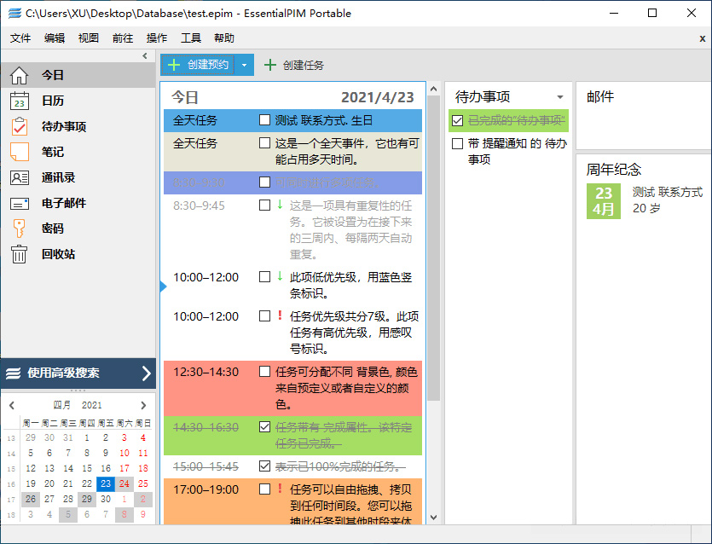Check the 12:30–14:30 background color task
The width and height of the screenshot is (712, 544).
264,372
